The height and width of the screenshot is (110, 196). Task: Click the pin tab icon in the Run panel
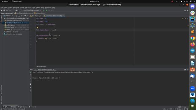[x=31, y=91]
